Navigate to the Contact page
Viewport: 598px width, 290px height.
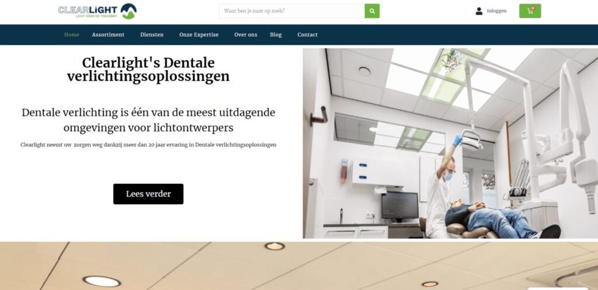coord(307,34)
